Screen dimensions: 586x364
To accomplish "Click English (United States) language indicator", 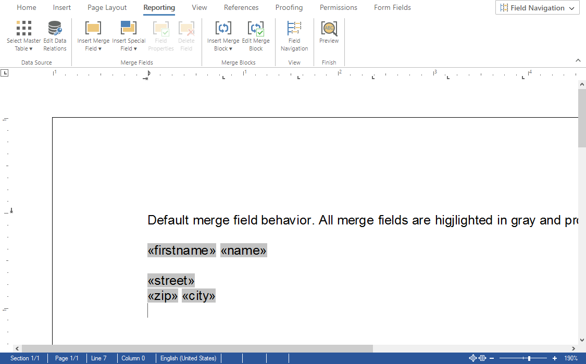I will (x=189, y=358).
